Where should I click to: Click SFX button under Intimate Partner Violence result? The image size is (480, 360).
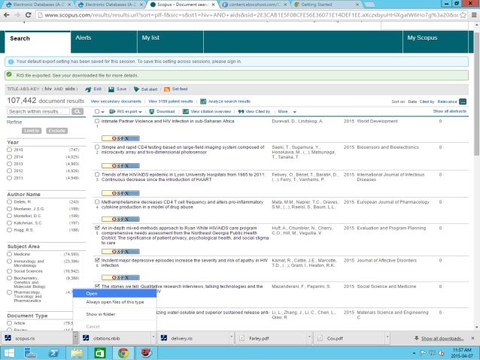pyautogui.click(x=120, y=138)
